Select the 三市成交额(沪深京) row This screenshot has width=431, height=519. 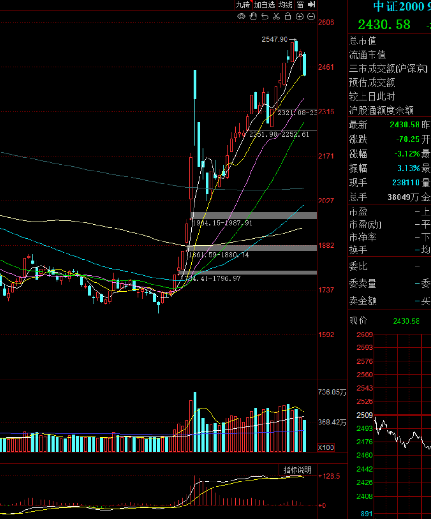[388, 69]
